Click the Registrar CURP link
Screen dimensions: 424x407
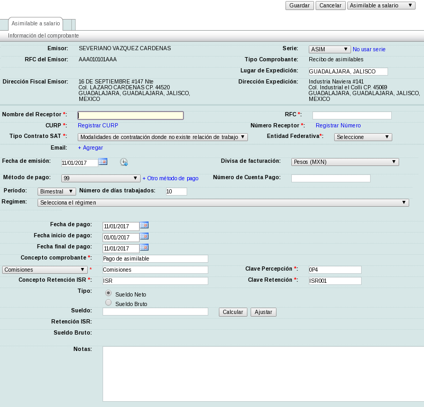[98, 126]
